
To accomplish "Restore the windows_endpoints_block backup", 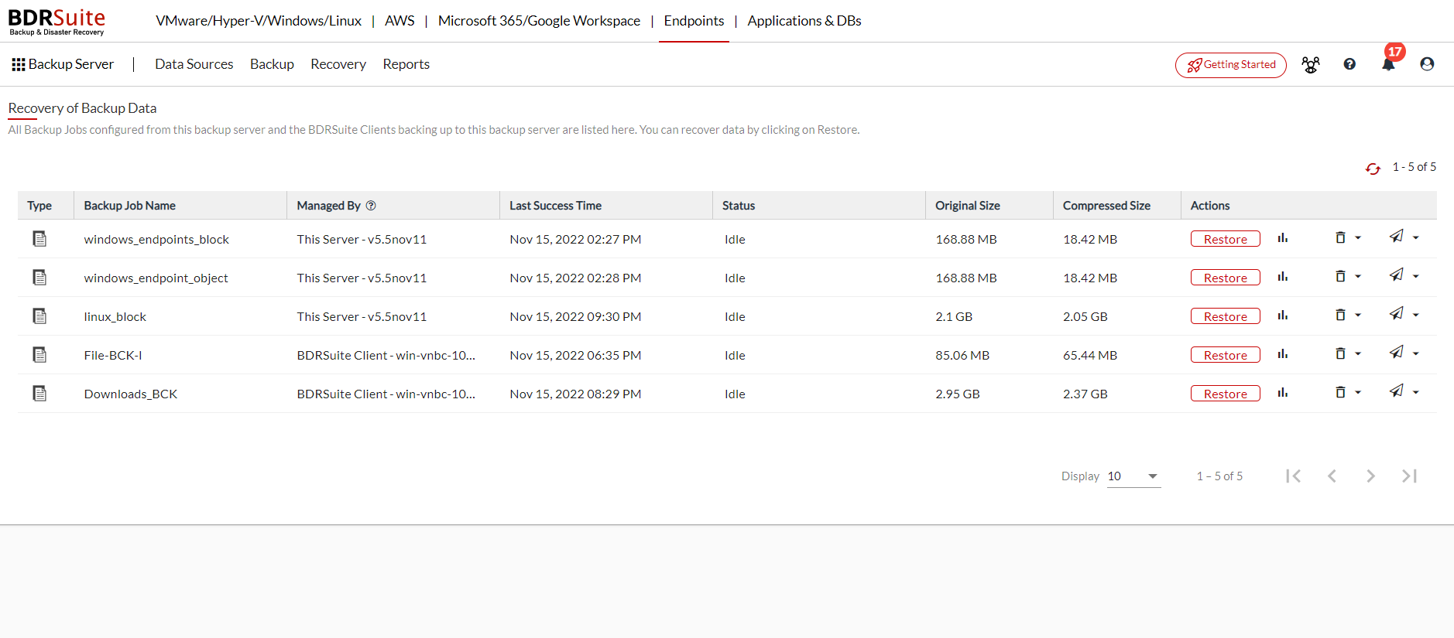I will (1225, 239).
